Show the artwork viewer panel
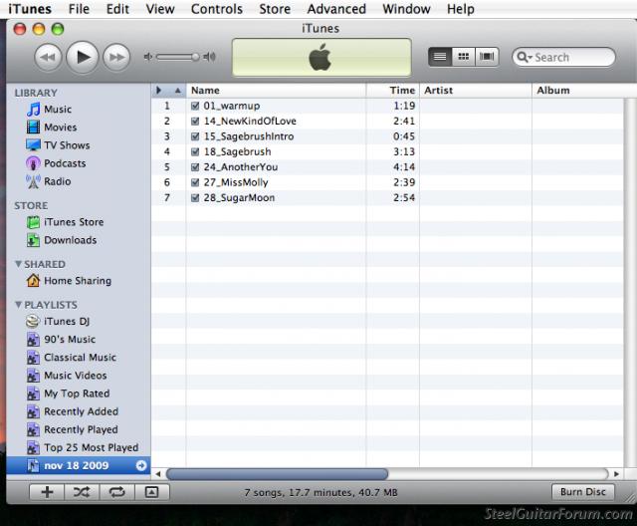 coord(151,492)
